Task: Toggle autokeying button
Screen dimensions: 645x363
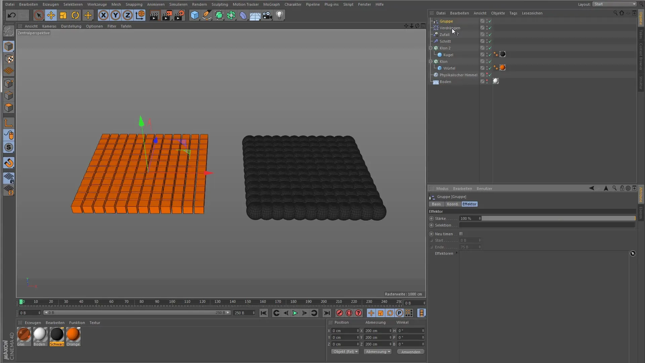Action: click(x=349, y=313)
